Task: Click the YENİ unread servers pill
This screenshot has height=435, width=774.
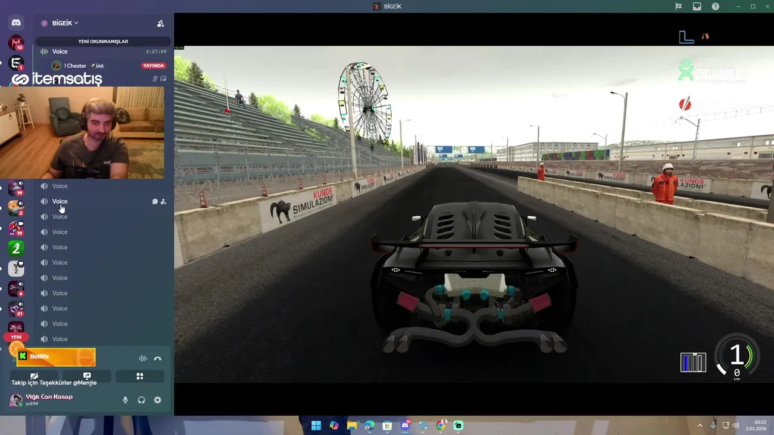Action: click(16, 337)
